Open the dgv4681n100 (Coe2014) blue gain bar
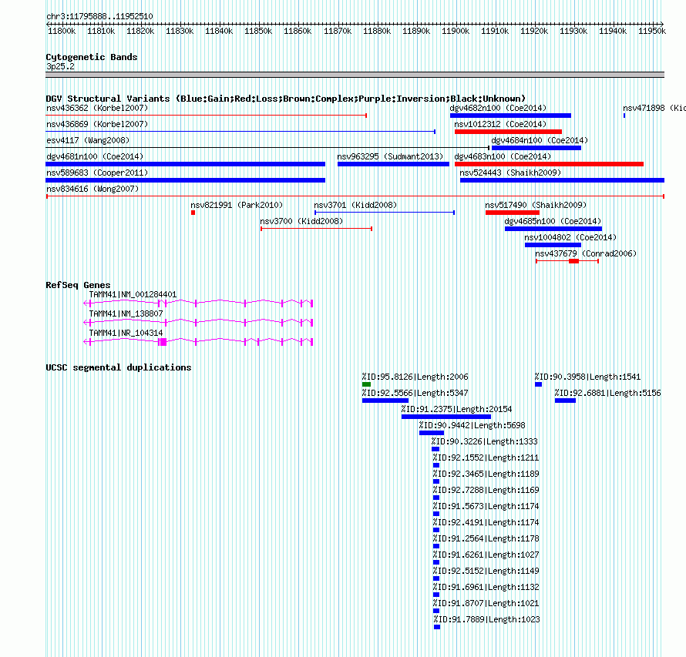The image size is (686, 657). pos(186,164)
